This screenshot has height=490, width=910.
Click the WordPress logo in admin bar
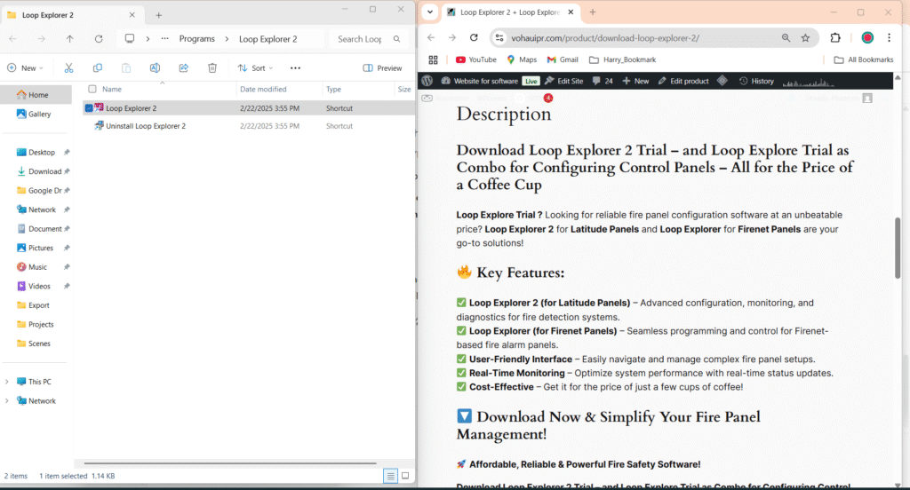[427, 81]
